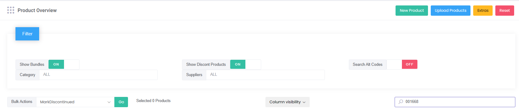Screen dimensions: 519x112
Task: Click the Product Overview title
Action: tap(37, 10)
